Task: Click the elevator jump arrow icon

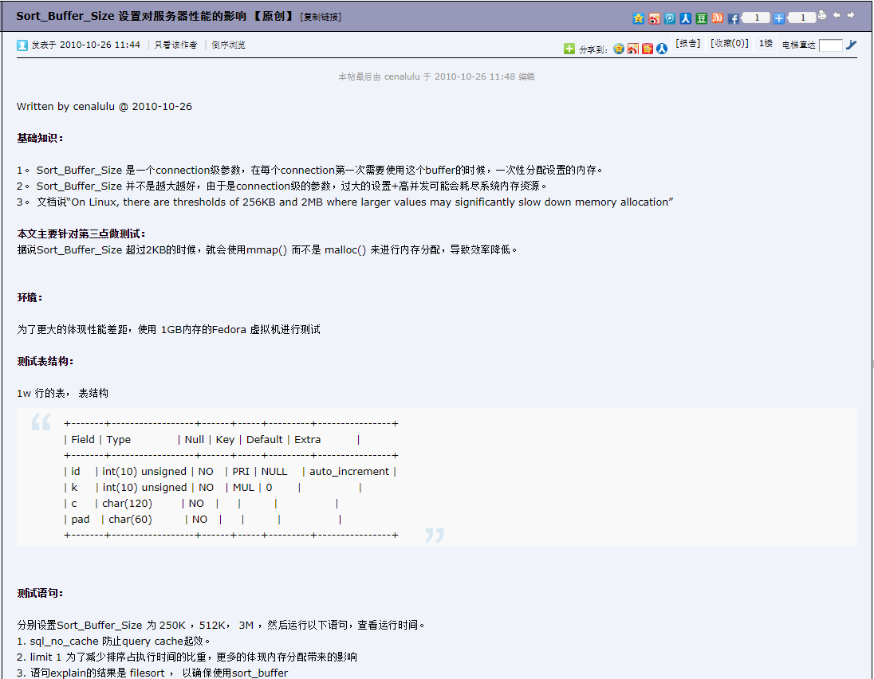Action: [851, 45]
